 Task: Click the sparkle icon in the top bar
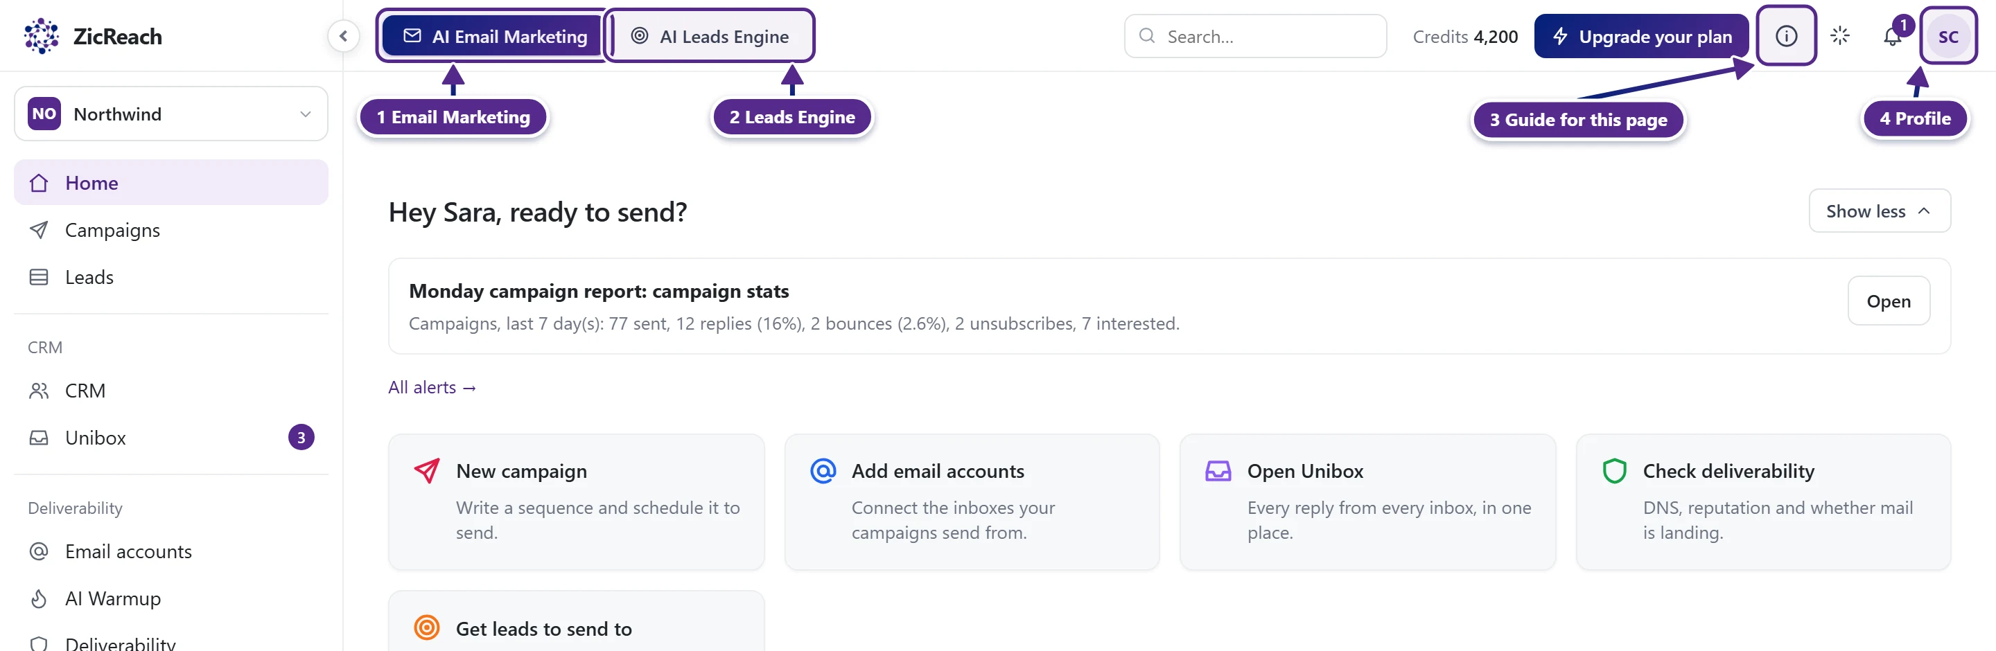1839,35
